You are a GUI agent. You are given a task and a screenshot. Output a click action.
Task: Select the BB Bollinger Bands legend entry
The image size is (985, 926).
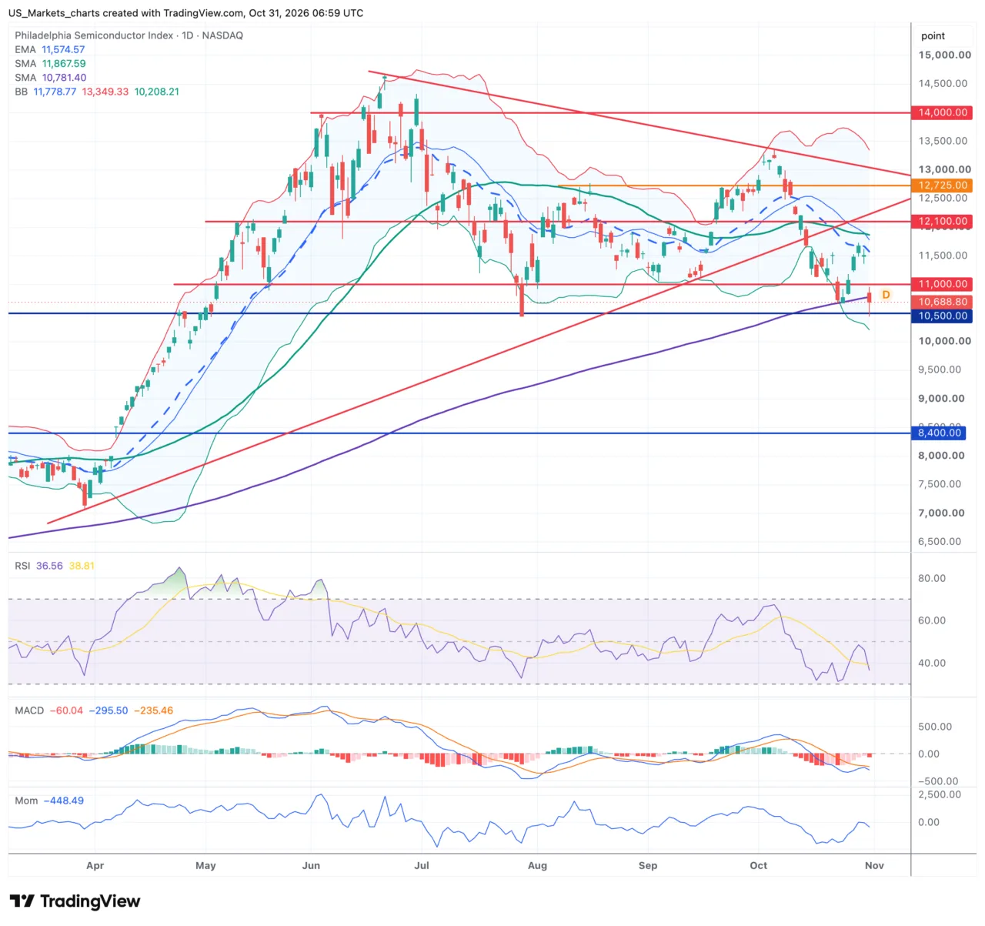tap(97, 92)
